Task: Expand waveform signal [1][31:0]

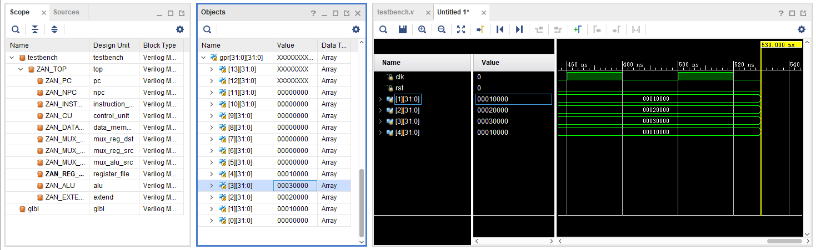Action: [x=381, y=99]
